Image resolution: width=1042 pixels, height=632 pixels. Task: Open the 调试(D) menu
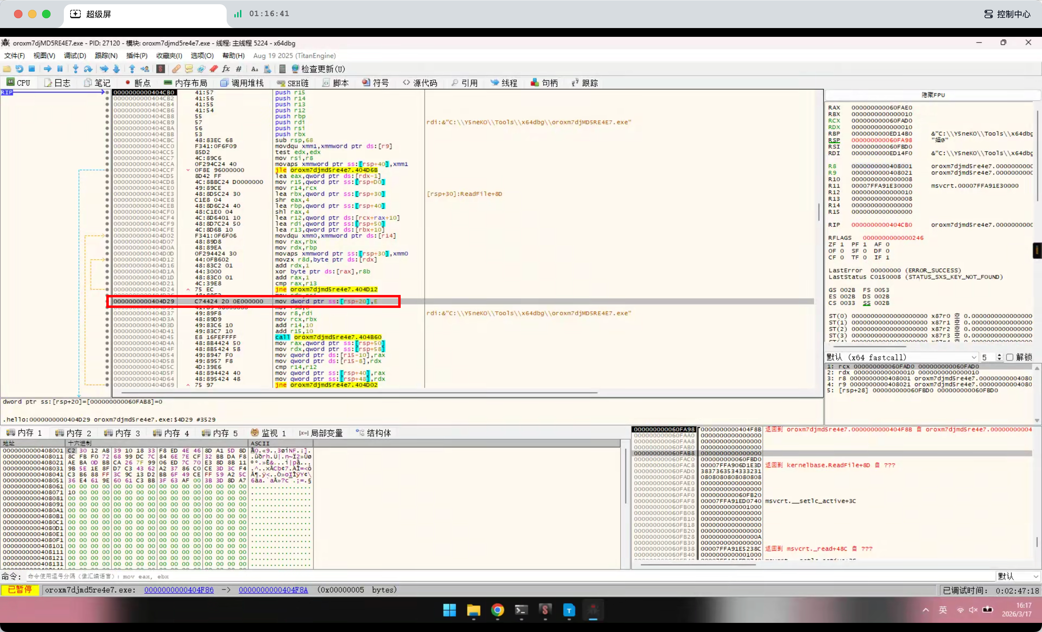75,56
